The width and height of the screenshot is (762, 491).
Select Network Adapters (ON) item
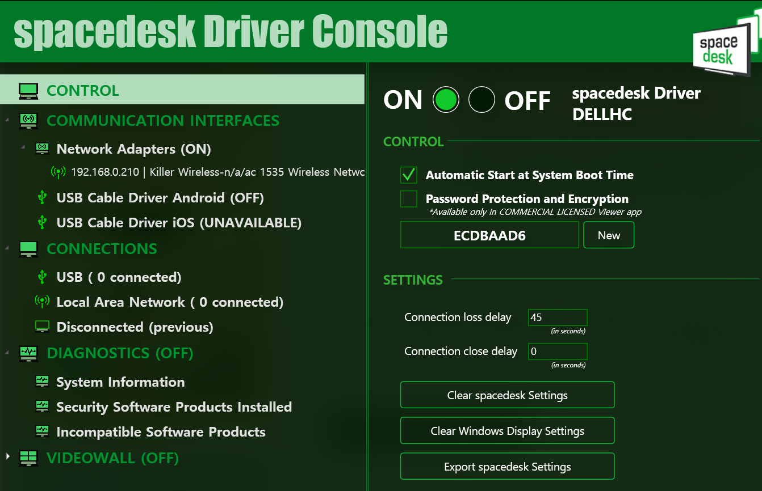point(134,149)
